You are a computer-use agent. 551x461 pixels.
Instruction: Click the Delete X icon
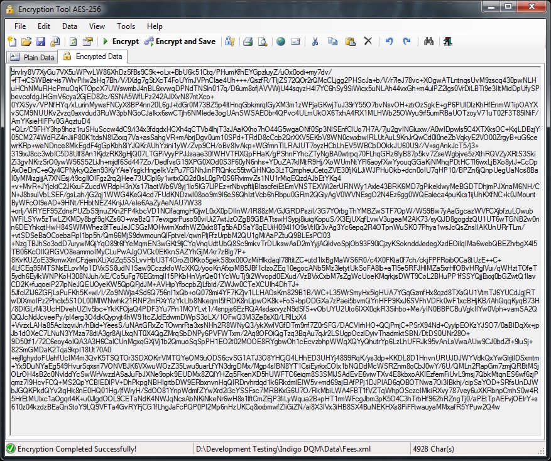(368, 41)
